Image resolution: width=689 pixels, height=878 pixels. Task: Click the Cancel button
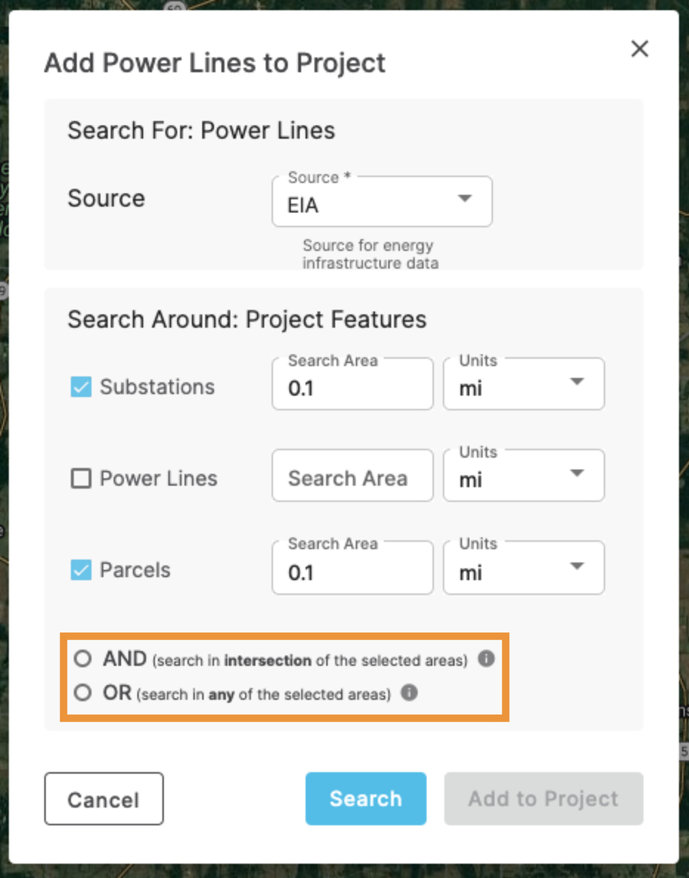tap(103, 798)
